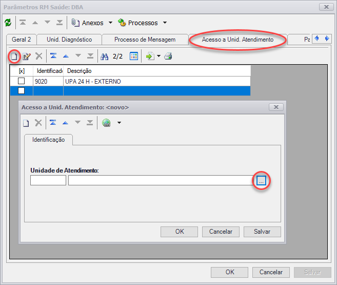Click Cancelar in the Parâmetros window

point(271,272)
